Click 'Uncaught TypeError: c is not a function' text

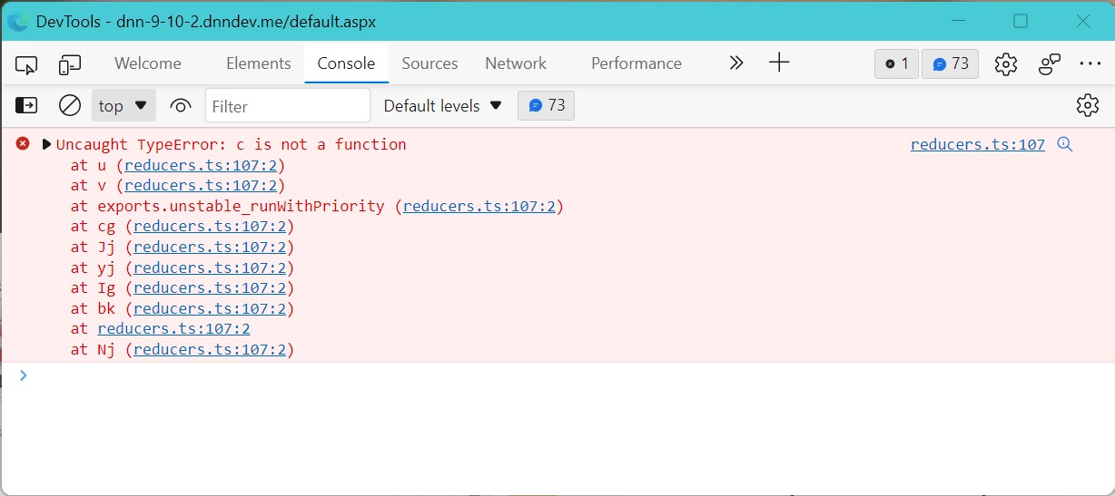(232, 144)
